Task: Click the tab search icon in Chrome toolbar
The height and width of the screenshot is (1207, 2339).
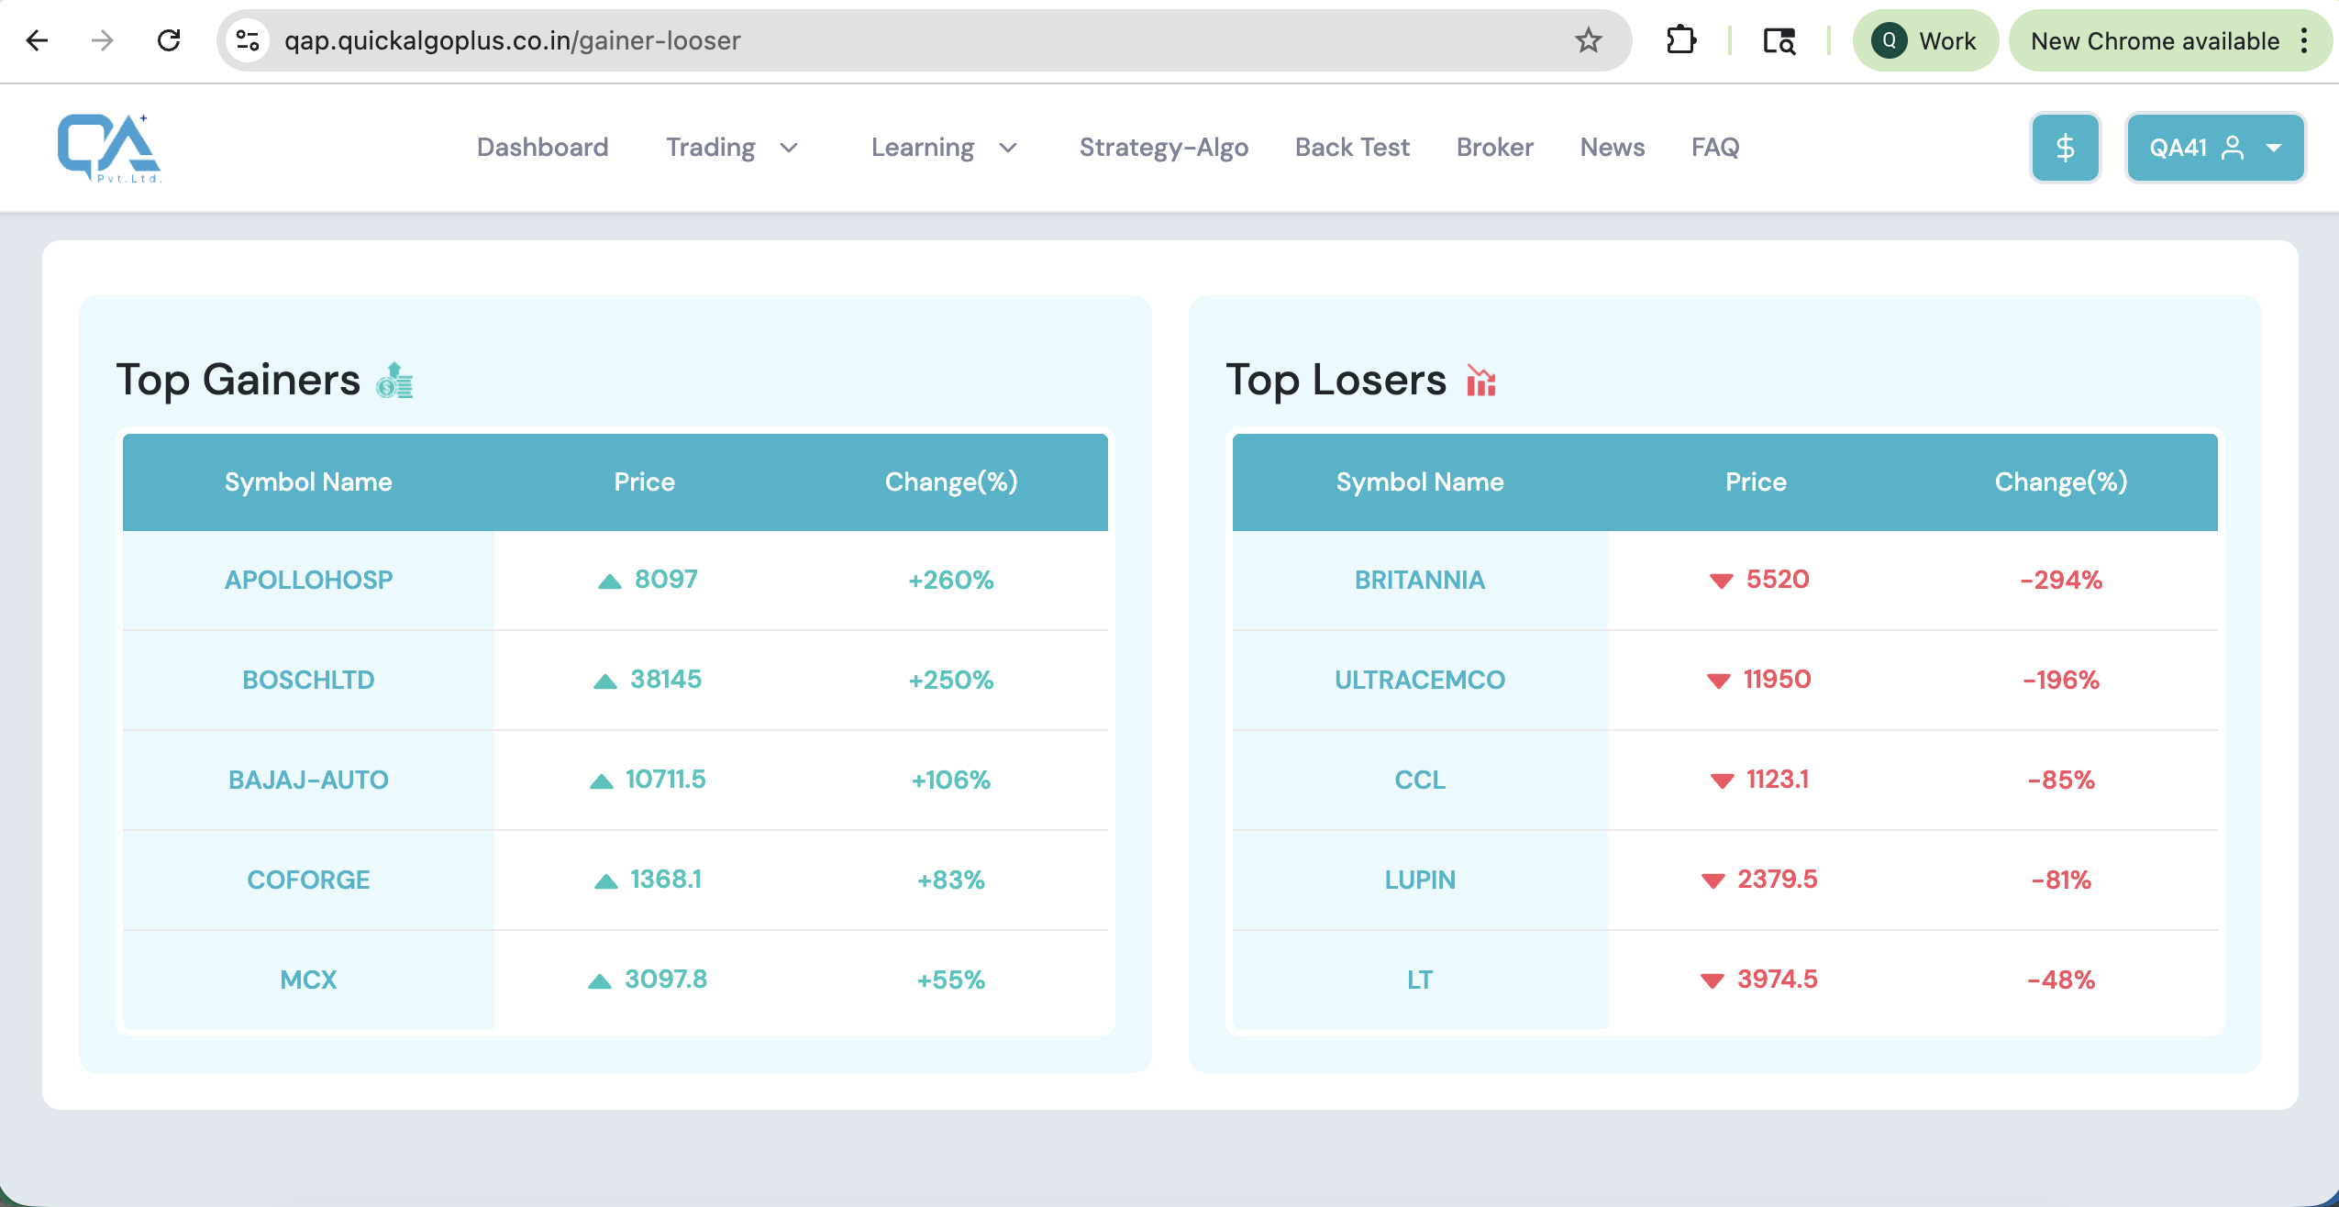Action: point(1779,40)
